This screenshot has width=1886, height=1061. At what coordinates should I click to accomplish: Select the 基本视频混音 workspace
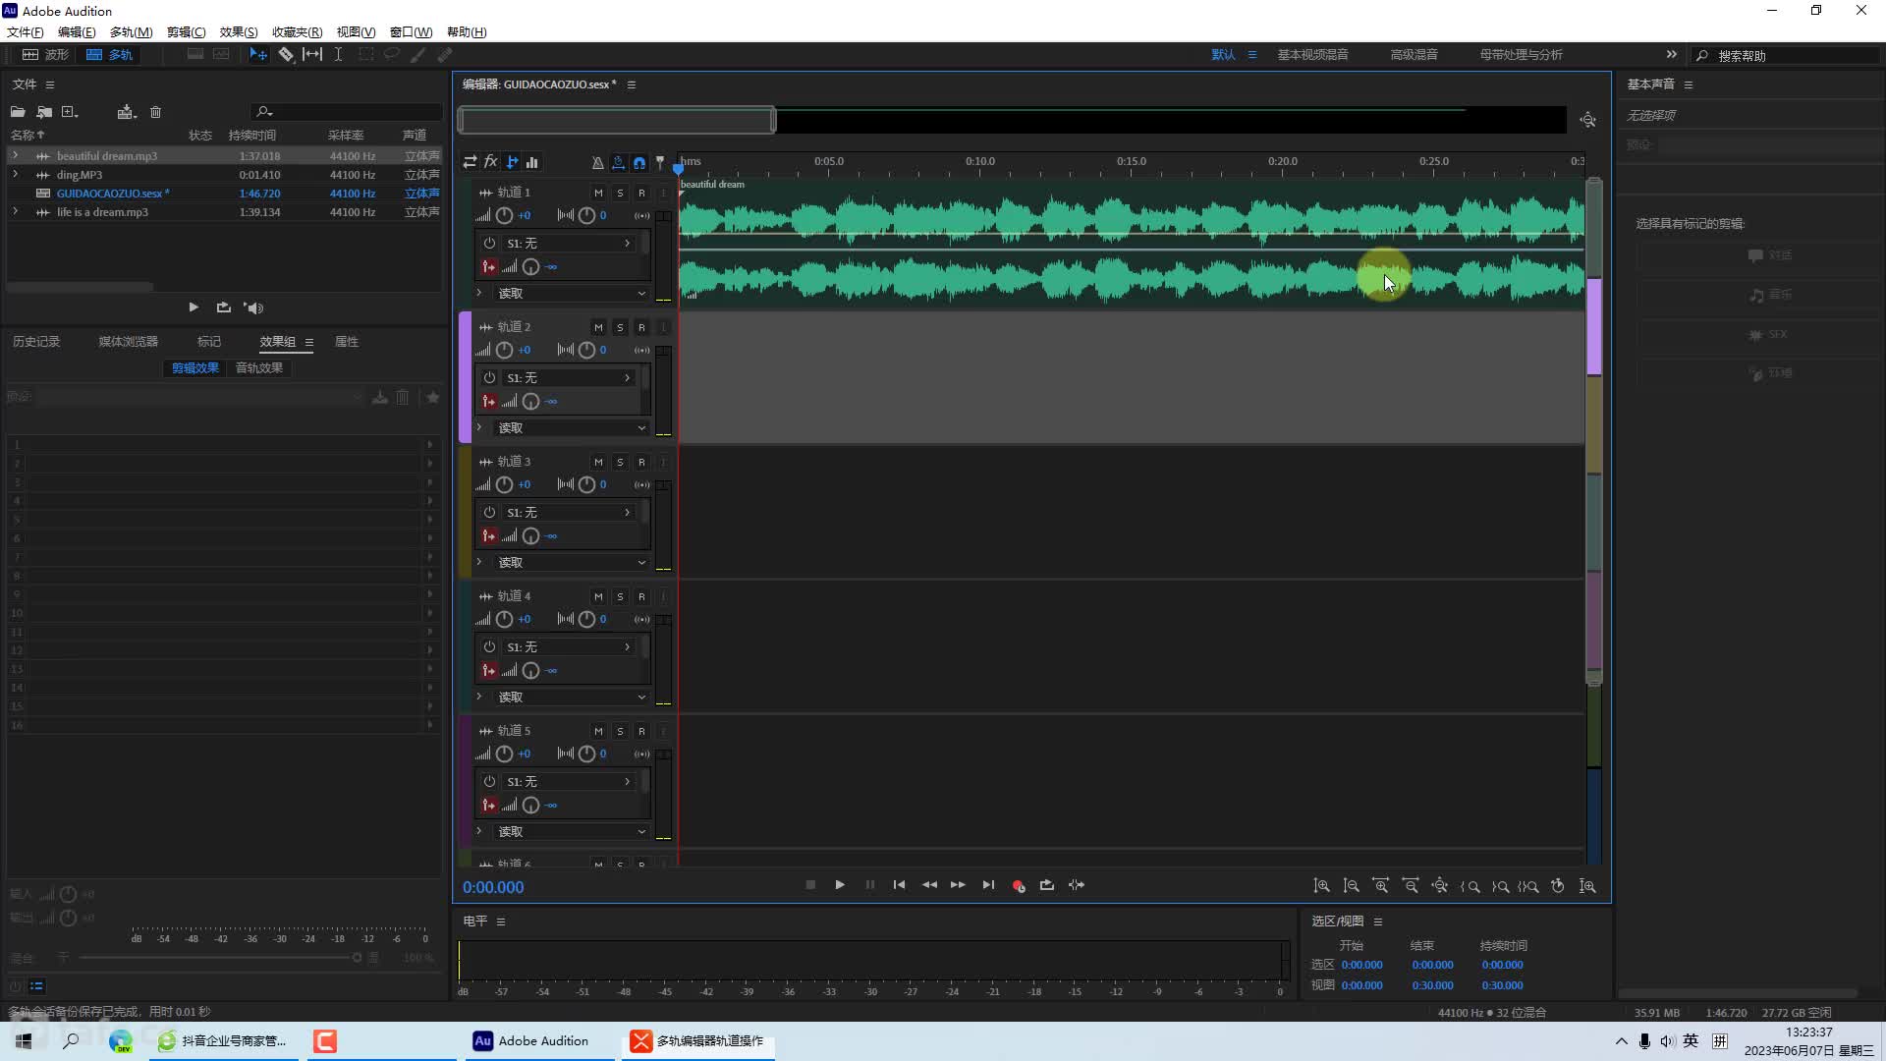[1312, 55]
